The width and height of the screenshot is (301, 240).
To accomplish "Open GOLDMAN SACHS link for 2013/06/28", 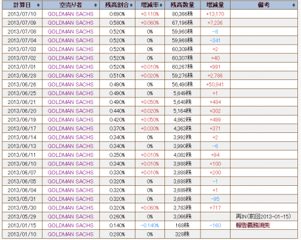I will tap(70, 76).
